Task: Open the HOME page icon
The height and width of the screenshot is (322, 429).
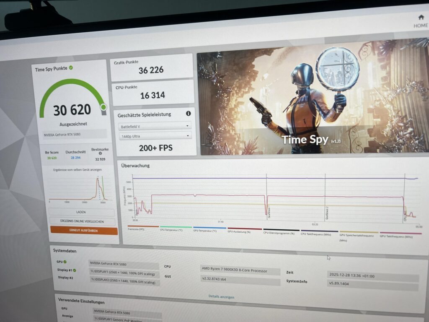Action: 421,18
